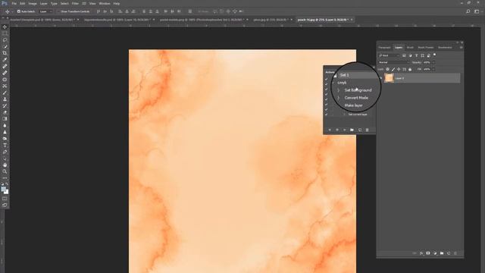Click the Layer 0 thumbnail

(x=389, y=78)
